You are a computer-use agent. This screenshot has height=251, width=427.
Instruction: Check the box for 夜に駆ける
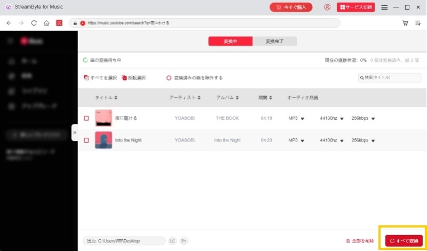pos(86,118)
